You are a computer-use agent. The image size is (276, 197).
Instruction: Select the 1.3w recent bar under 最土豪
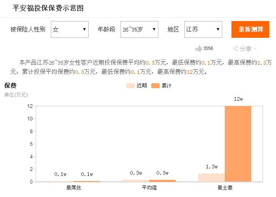pyautogui.click(x=212, y=178)
